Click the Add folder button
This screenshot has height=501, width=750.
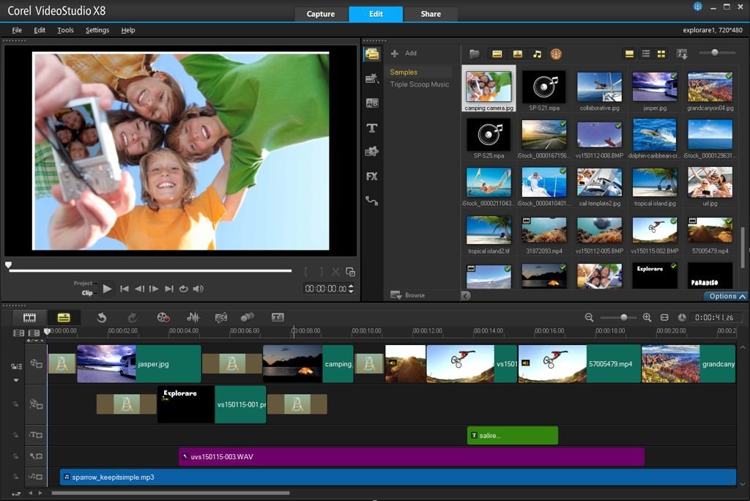pyautogui.click(x=404, y=53)
